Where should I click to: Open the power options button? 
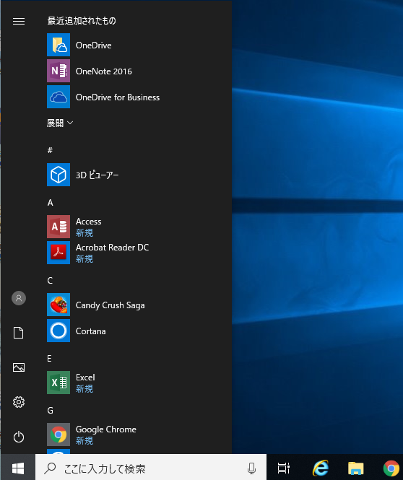[19, 437]
